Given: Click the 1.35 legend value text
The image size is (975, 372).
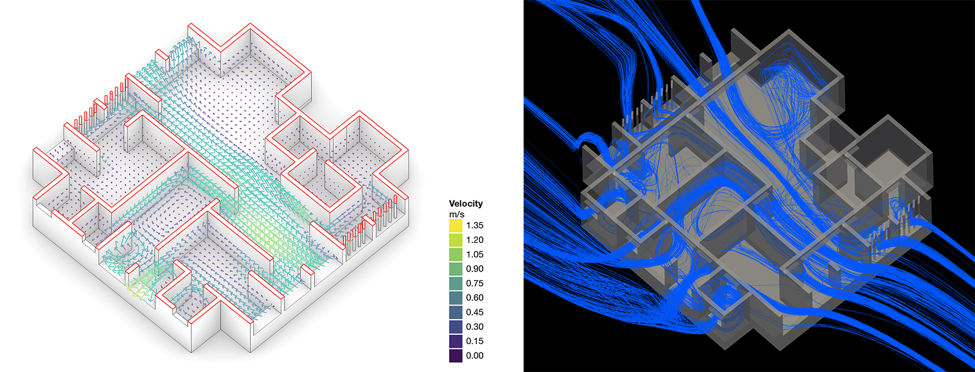Looking at the screenshot, I should point(475,225).
